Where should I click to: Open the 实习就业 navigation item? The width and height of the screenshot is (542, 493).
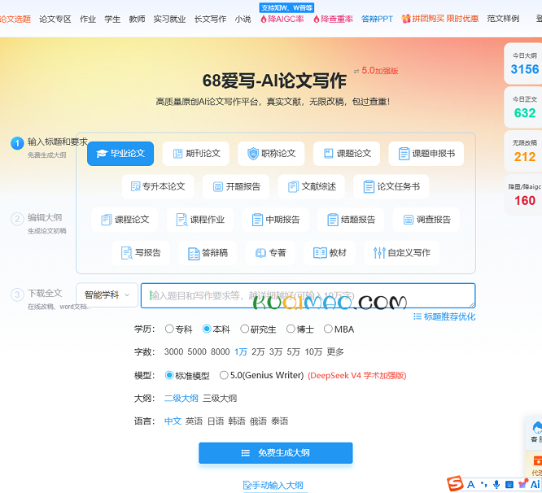click(170, 19)
